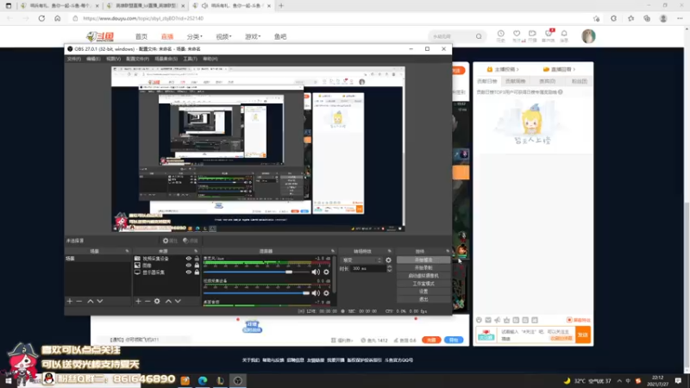
Task: Click Start Streaming in OBS controls
Action: pyautogui.click(x=423, y=260)
